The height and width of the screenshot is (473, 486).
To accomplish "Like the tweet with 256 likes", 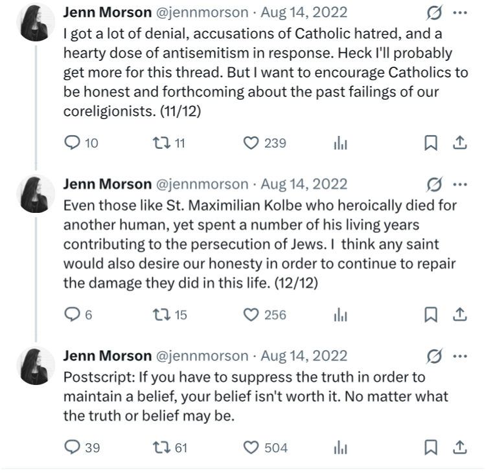I will click(251, 314).
